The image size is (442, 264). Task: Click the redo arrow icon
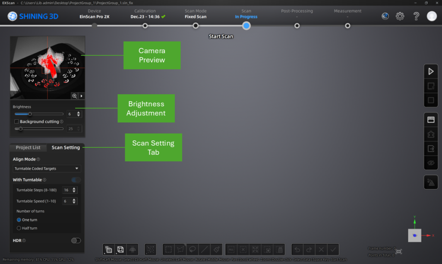[309, 249]
